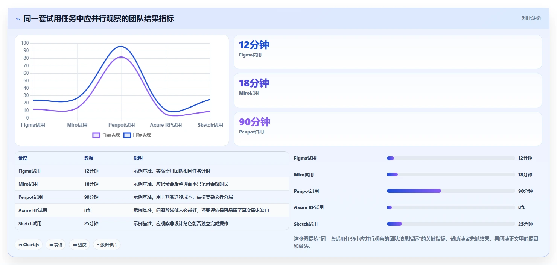Toggle the 目标表现 legend entry in the chart
Image resolution: width=557 pixels, height=265 pixels.
[x=137, y=135]
